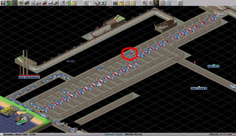Toggle game pause with cup icon
This screenshot has height=136, width=236.
pos(121,3)
